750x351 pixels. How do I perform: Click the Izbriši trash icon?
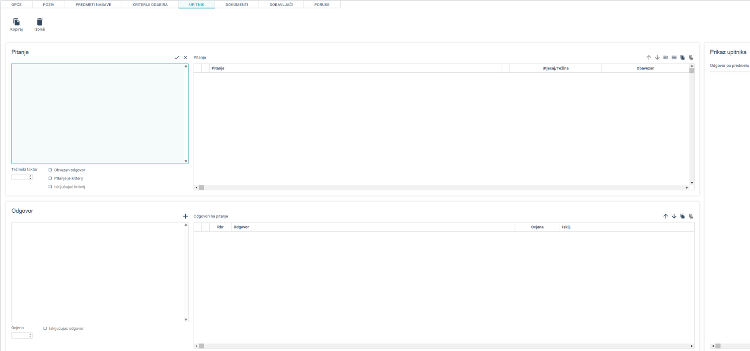(x=40, y=22)
